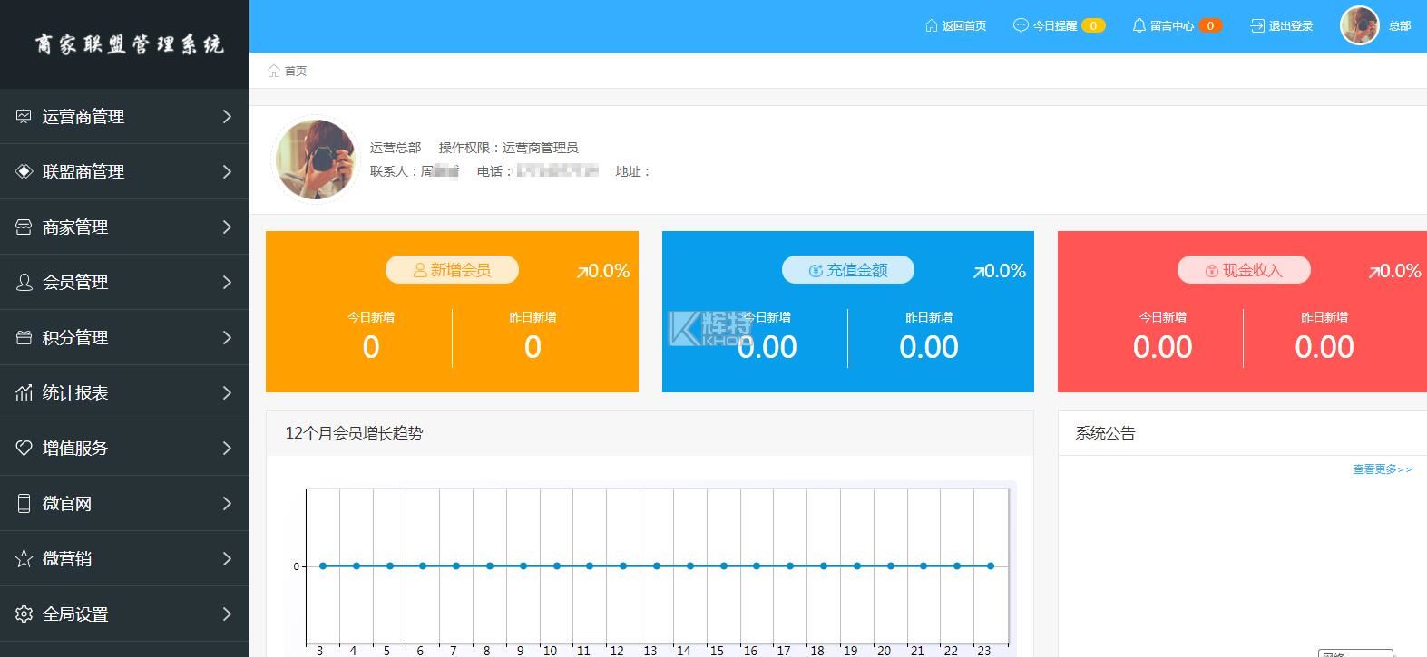The height and width of the screenshot is (657, 1427).
Task: Click the 查看更多>> announcements link
Action: click(x=1382, y=469)
